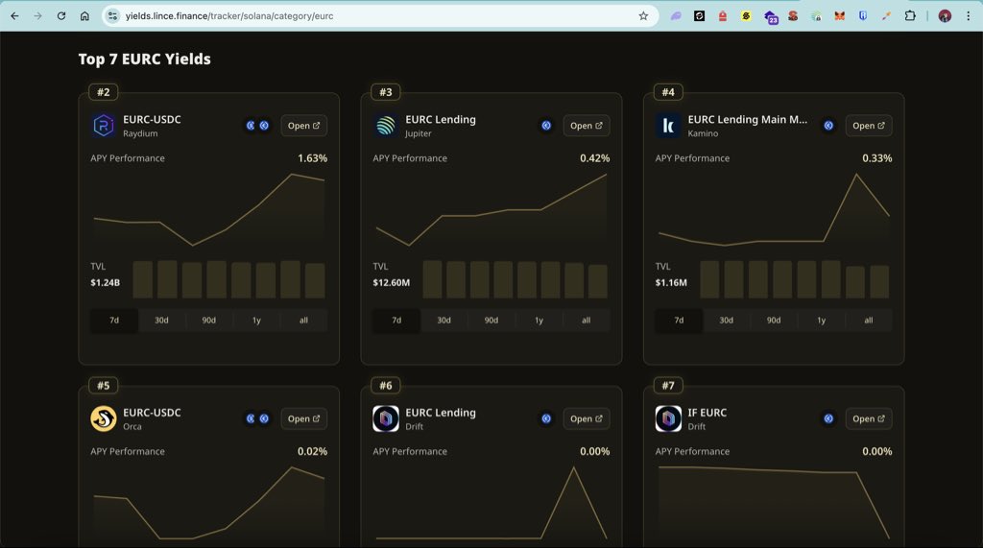Select 90d range on Kamino card
The image size is (983, 548).
[x=774, y=321]
